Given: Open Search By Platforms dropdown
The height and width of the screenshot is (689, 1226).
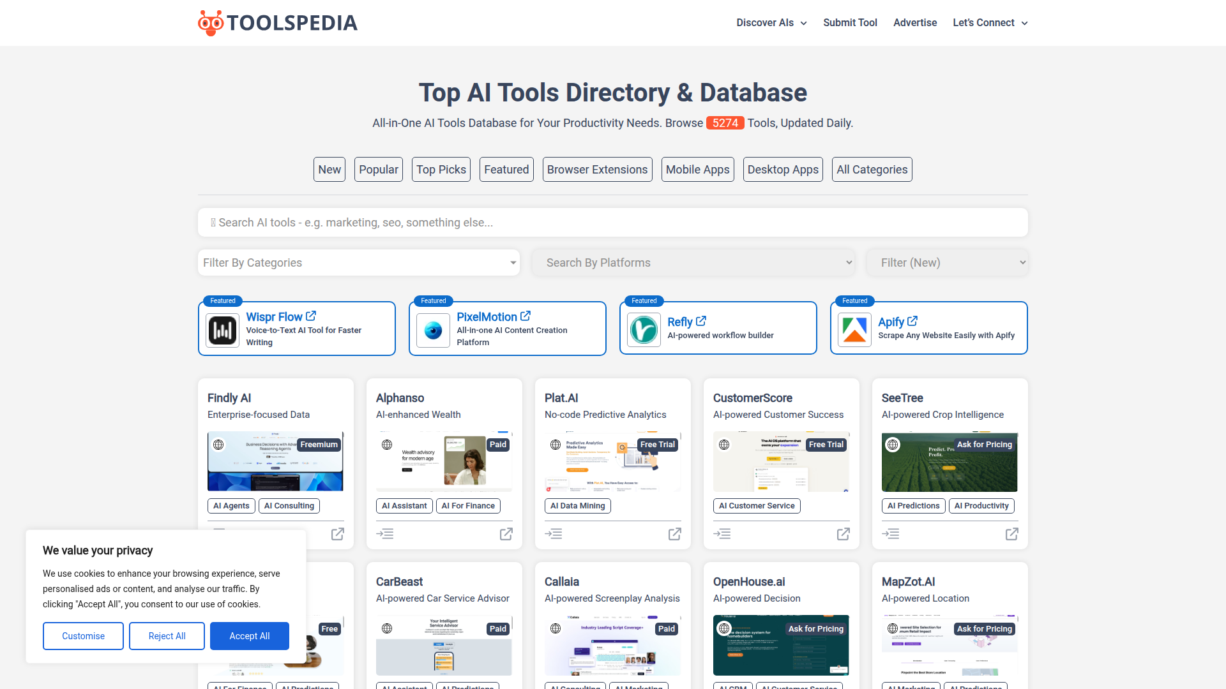Looking at the screenshot, I should click(693, 263).
